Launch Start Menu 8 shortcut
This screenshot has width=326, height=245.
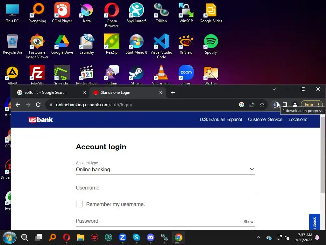(x=136, y=44)
